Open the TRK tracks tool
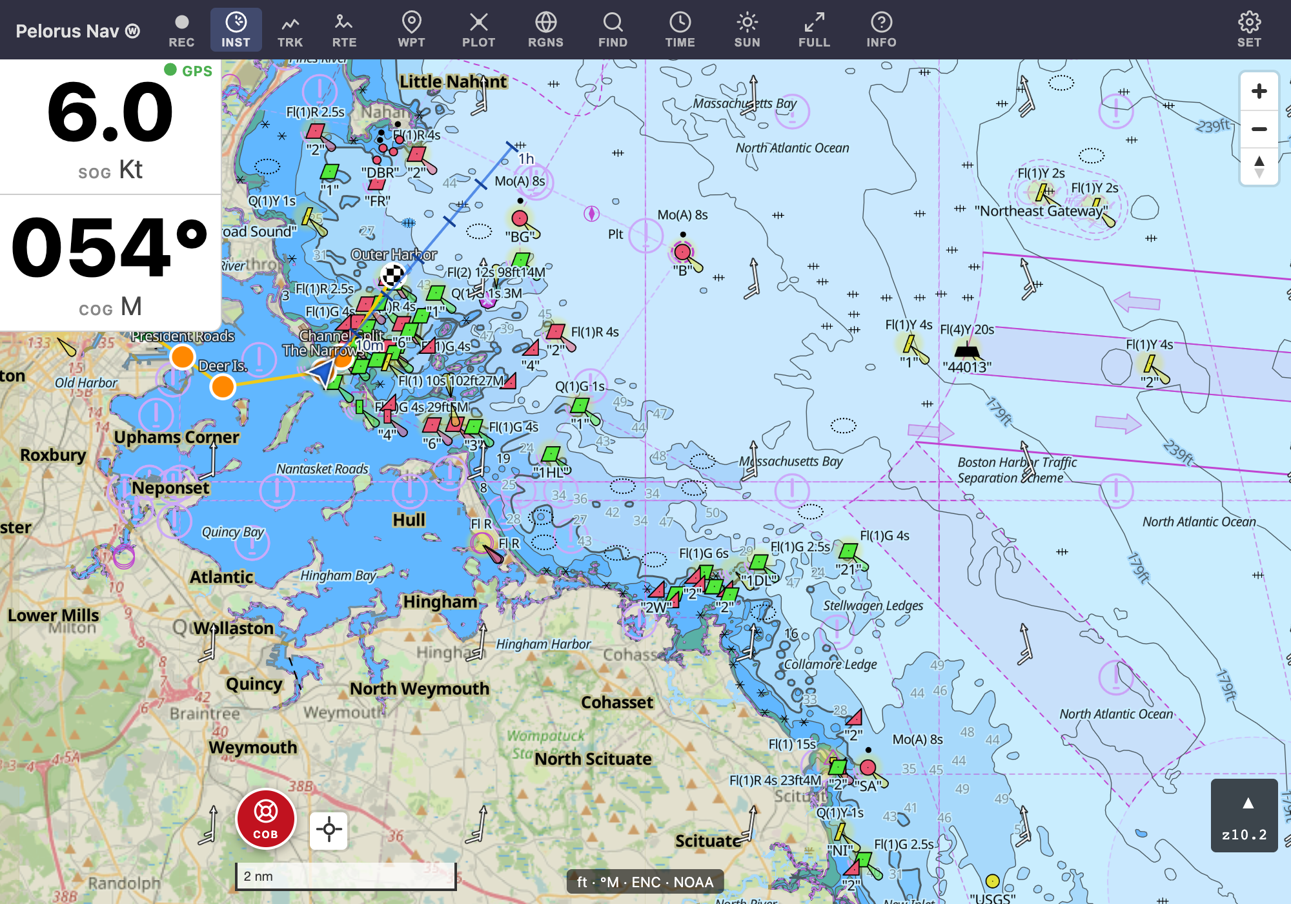1291x904 pixels. coord(290,30)
